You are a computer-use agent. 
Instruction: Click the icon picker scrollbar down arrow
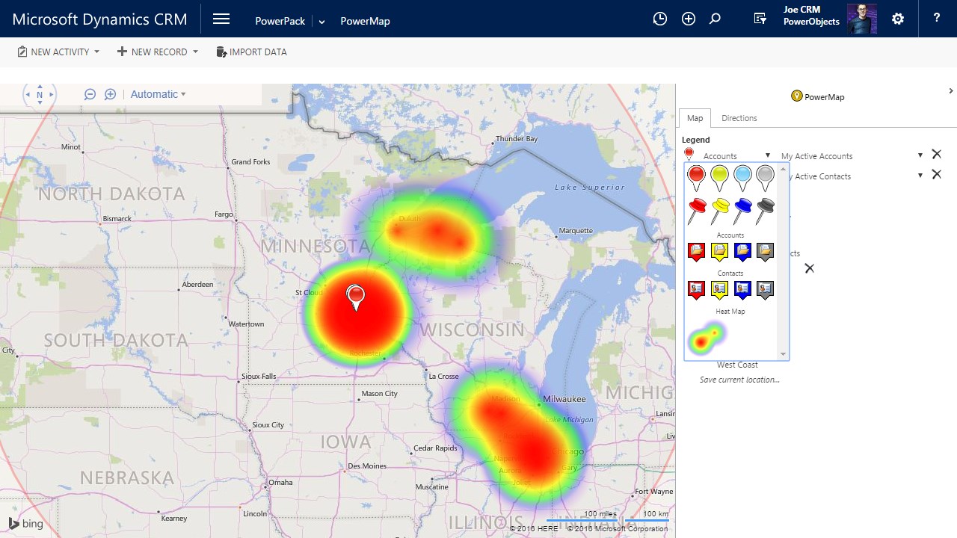[x=784, y=354]
